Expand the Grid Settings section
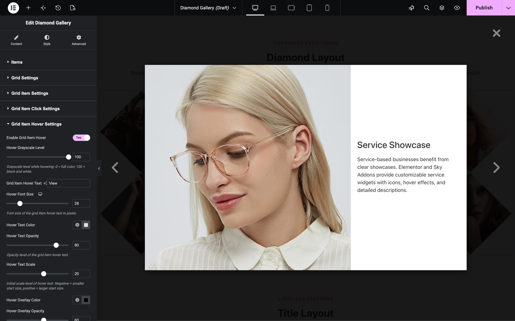The width and height of the screenshot is (515, 321). tap(48, 78)
